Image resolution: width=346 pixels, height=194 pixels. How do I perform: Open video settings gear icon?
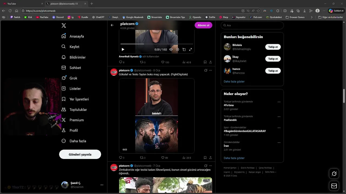[178, 49]
